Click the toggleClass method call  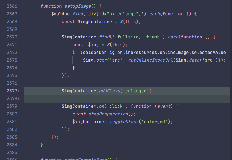(124, 122)
